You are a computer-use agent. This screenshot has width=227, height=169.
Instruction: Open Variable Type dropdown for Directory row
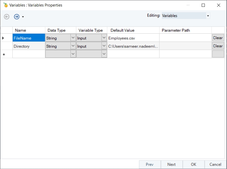pos(104,46)
